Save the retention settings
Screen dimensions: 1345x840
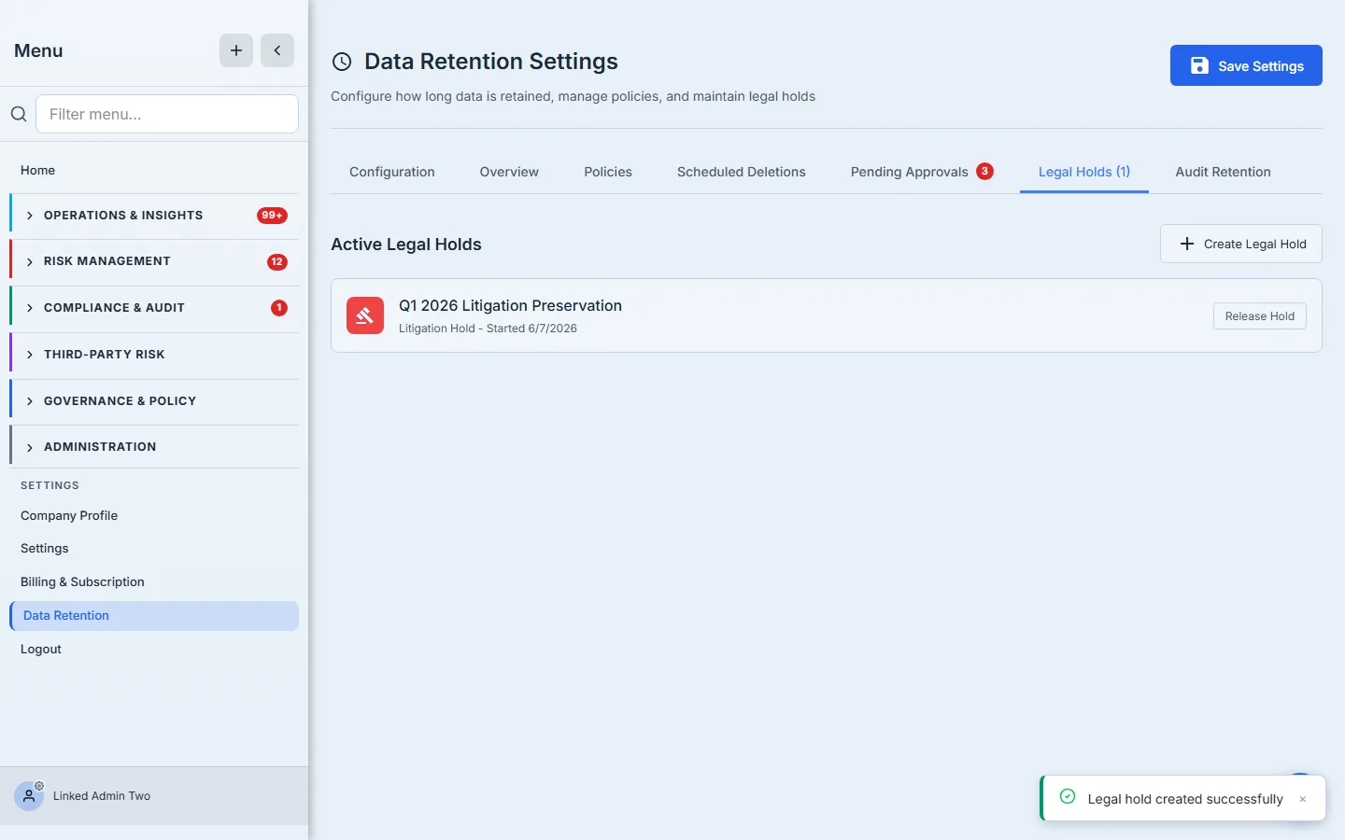[1246, 65]
